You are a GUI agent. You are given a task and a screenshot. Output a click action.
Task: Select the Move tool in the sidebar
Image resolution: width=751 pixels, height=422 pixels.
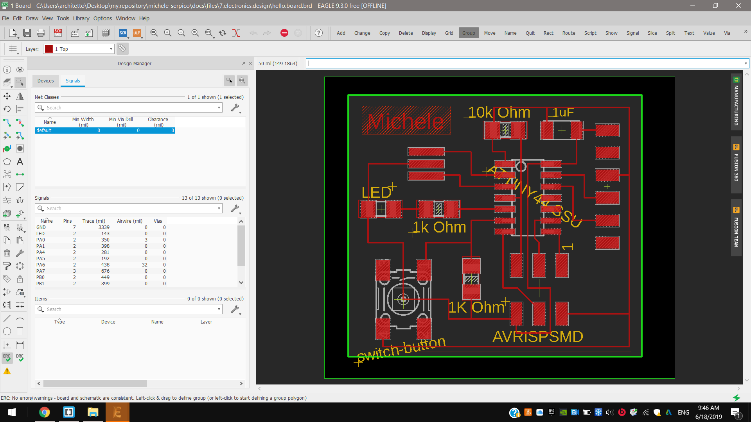click(x=7, y=96)
